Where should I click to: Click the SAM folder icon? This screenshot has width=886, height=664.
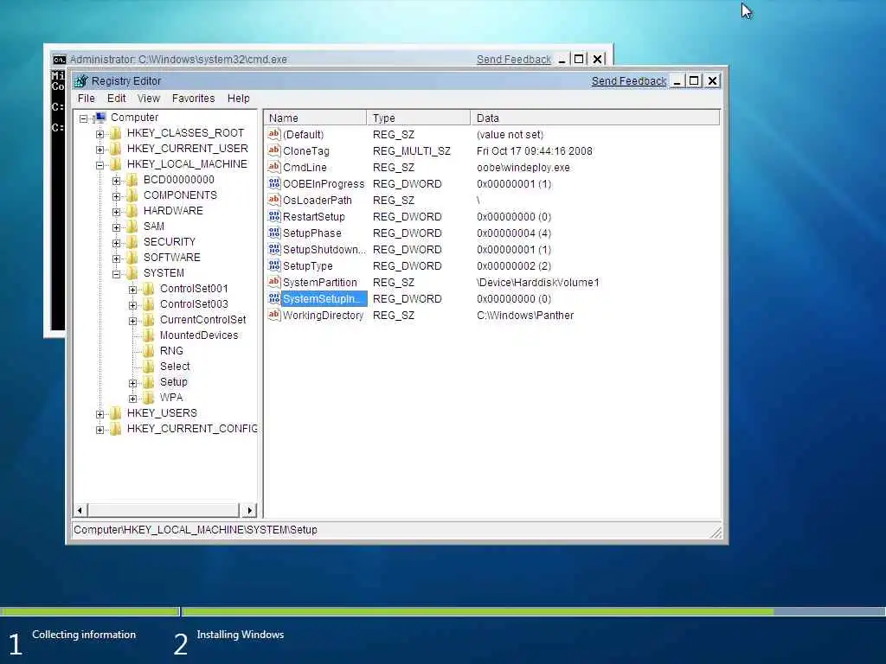click(x=132, y=227)
